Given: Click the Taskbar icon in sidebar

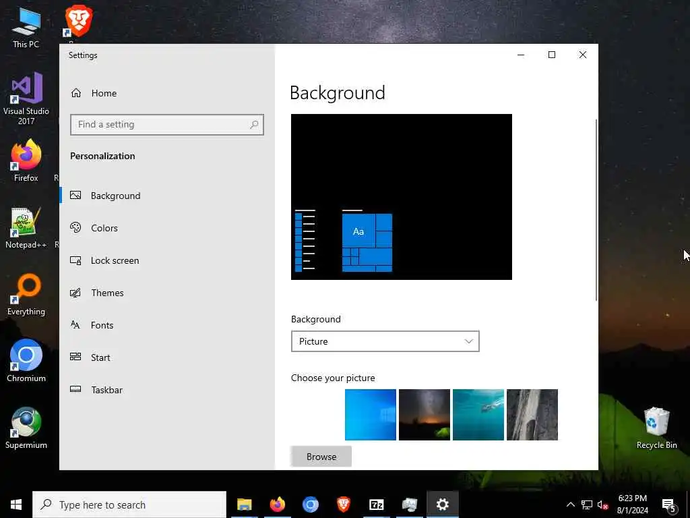Looking at the screenshot, I should (75, 389).
